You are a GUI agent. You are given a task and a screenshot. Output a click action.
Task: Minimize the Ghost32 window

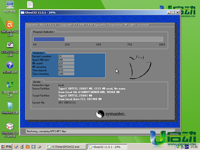tap(169, 13)
